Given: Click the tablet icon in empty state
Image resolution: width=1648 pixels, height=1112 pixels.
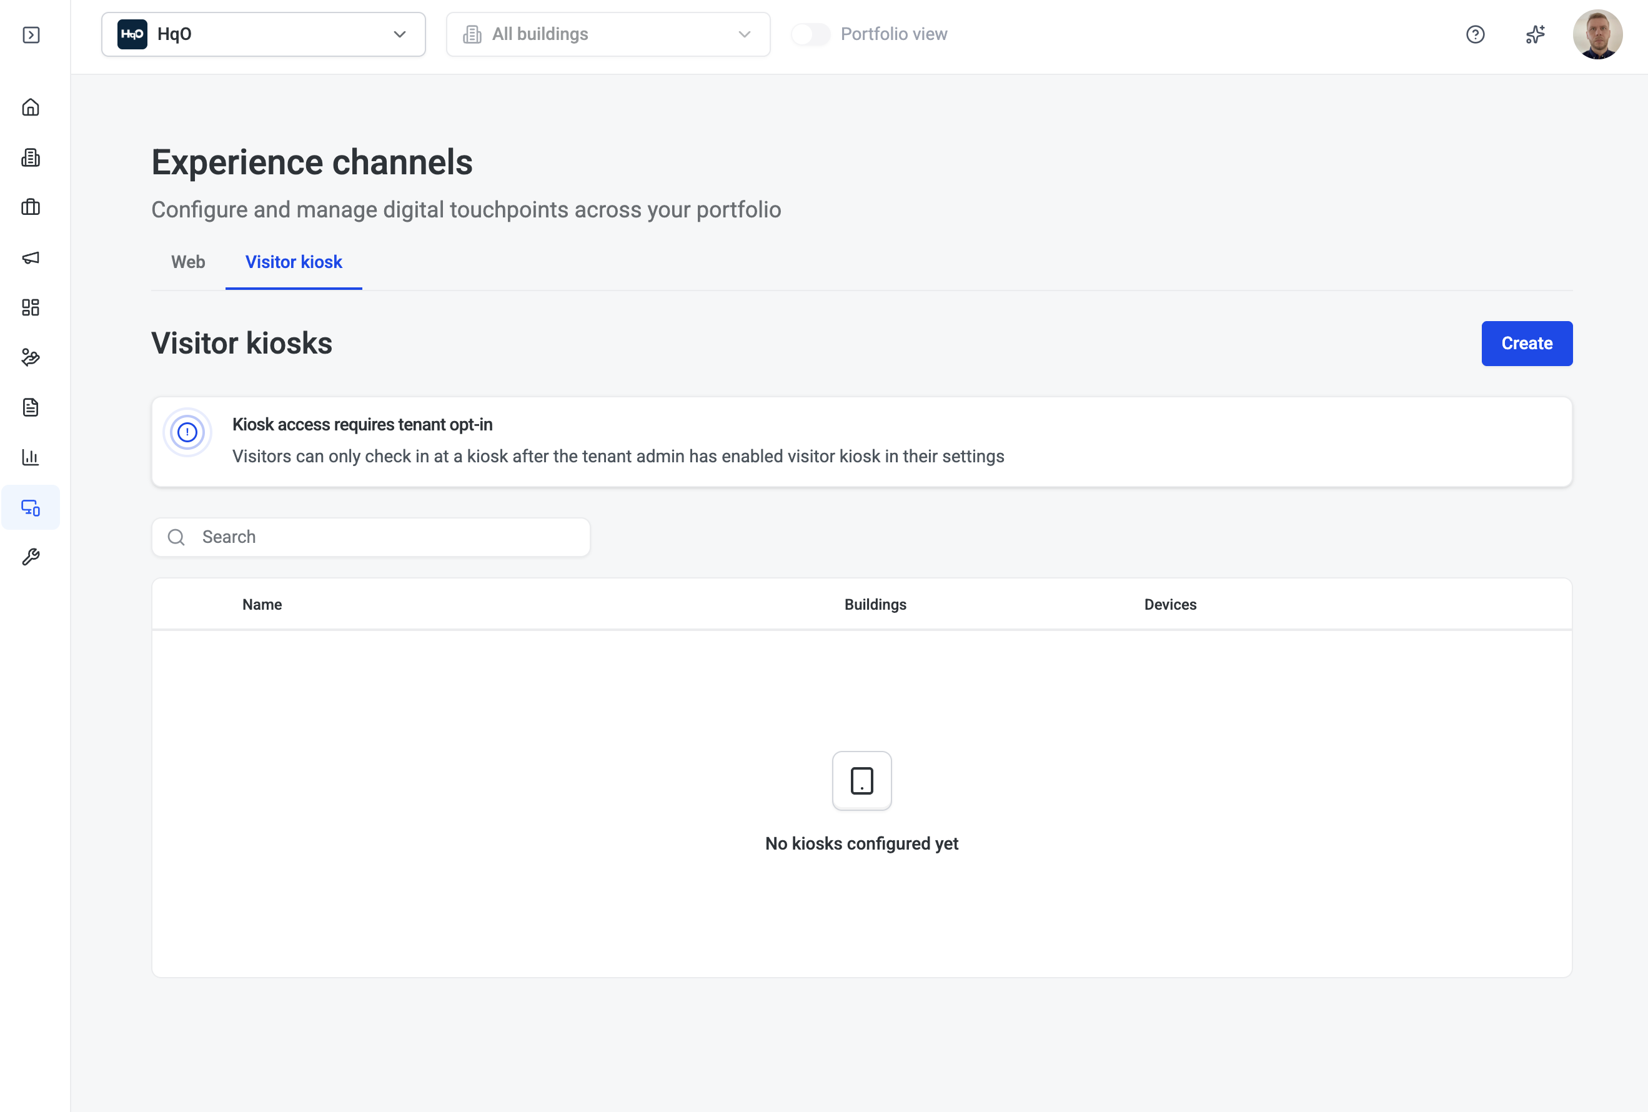Looking at the screenshot, I should point(861,780).
